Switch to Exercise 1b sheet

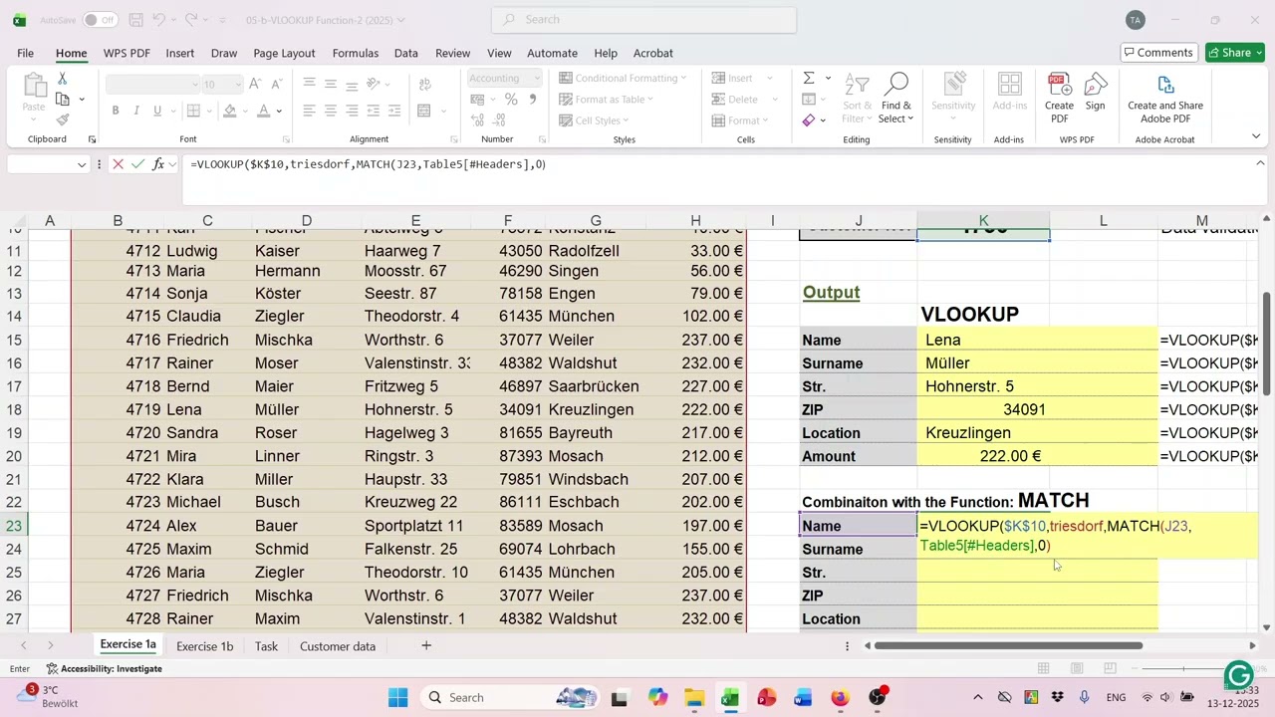[204, 646]
